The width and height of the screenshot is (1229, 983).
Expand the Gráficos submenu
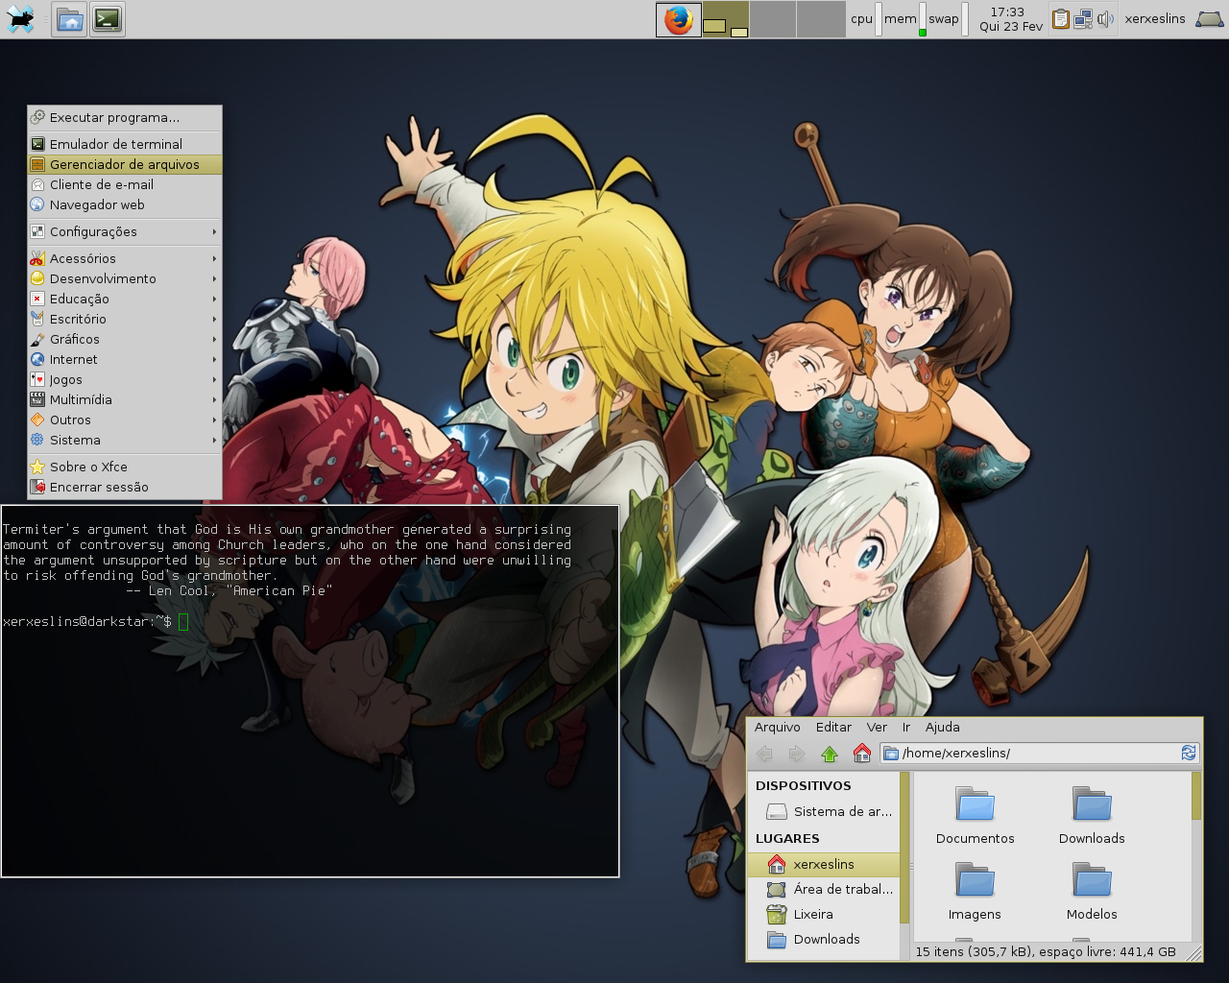pyautogui.click(x=125, y=339)
